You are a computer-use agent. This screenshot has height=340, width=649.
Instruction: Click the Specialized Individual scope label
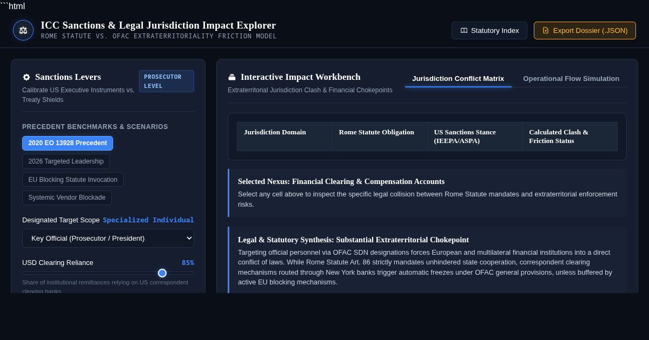(x=148, y=220)
